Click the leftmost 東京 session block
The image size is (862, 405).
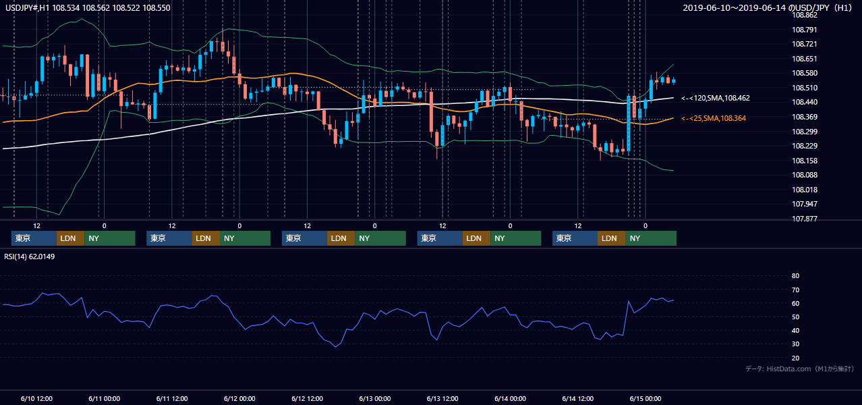point(34,238)
